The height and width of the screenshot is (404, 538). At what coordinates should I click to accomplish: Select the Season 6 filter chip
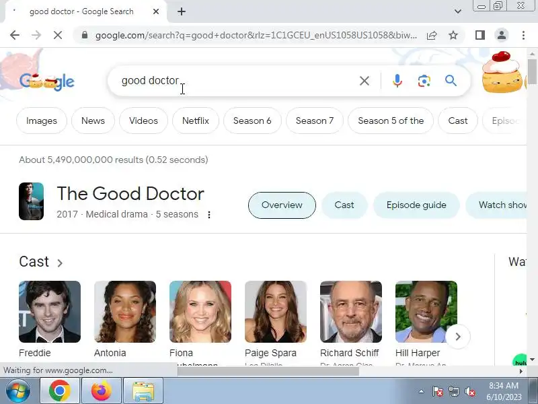coord(252,121)
